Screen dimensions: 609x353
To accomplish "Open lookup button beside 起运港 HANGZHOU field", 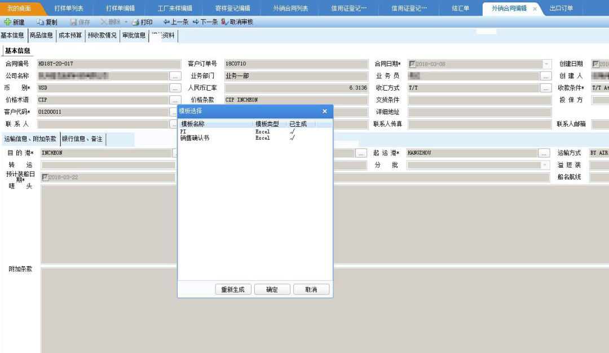I will click(544, 153).
